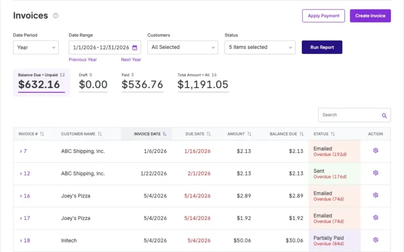
Task: Select the Total Amount $1,191.05 tab
Action: tap(203, 82)
